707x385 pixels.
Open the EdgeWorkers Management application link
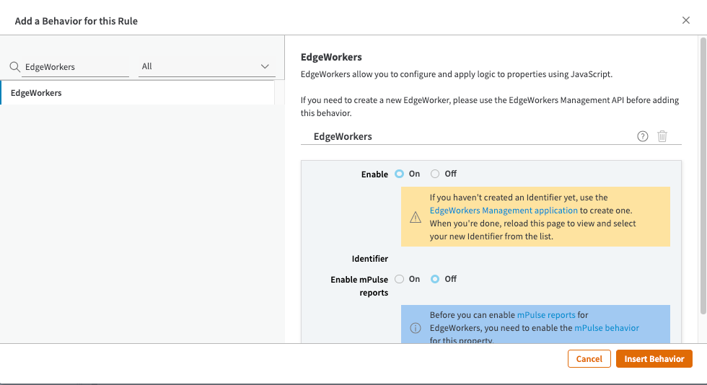tap(504, 211)
